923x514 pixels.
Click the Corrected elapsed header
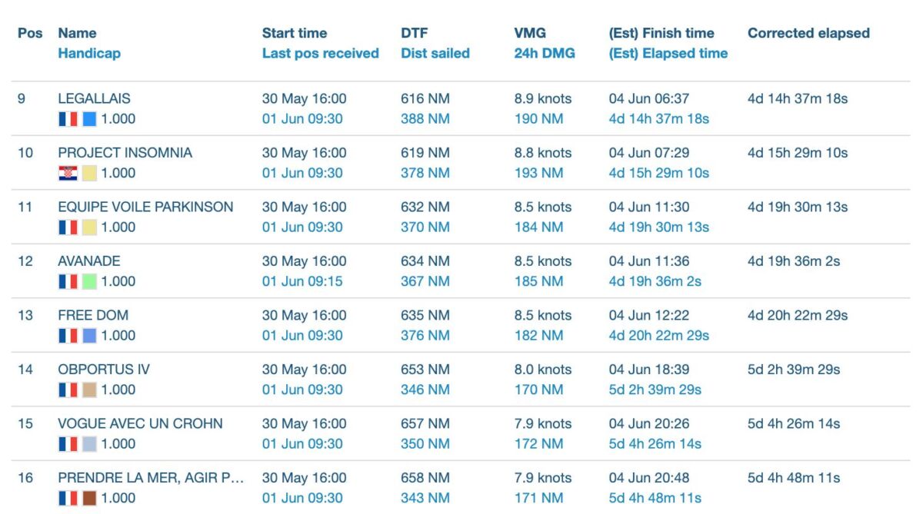tap(808, 33)
